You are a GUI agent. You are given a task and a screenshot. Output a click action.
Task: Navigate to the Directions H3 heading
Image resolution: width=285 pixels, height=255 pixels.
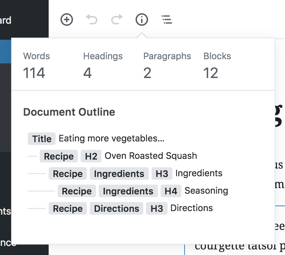coord(192,208)
